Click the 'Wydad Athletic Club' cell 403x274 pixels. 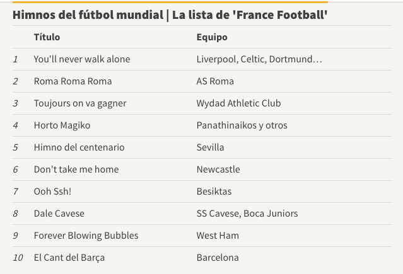click(x=238, y=103)
